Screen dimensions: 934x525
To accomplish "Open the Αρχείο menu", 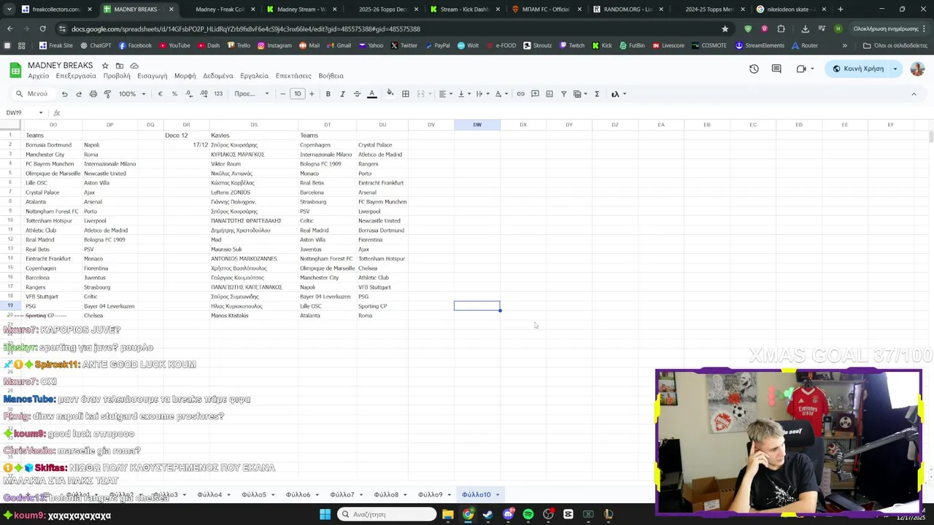I will [39, 76].
